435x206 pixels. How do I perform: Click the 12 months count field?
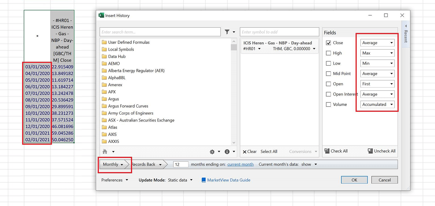(181, 164)
